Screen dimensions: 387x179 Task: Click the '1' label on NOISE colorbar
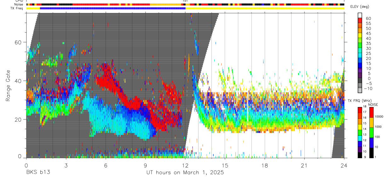click(x=376, y=157)
